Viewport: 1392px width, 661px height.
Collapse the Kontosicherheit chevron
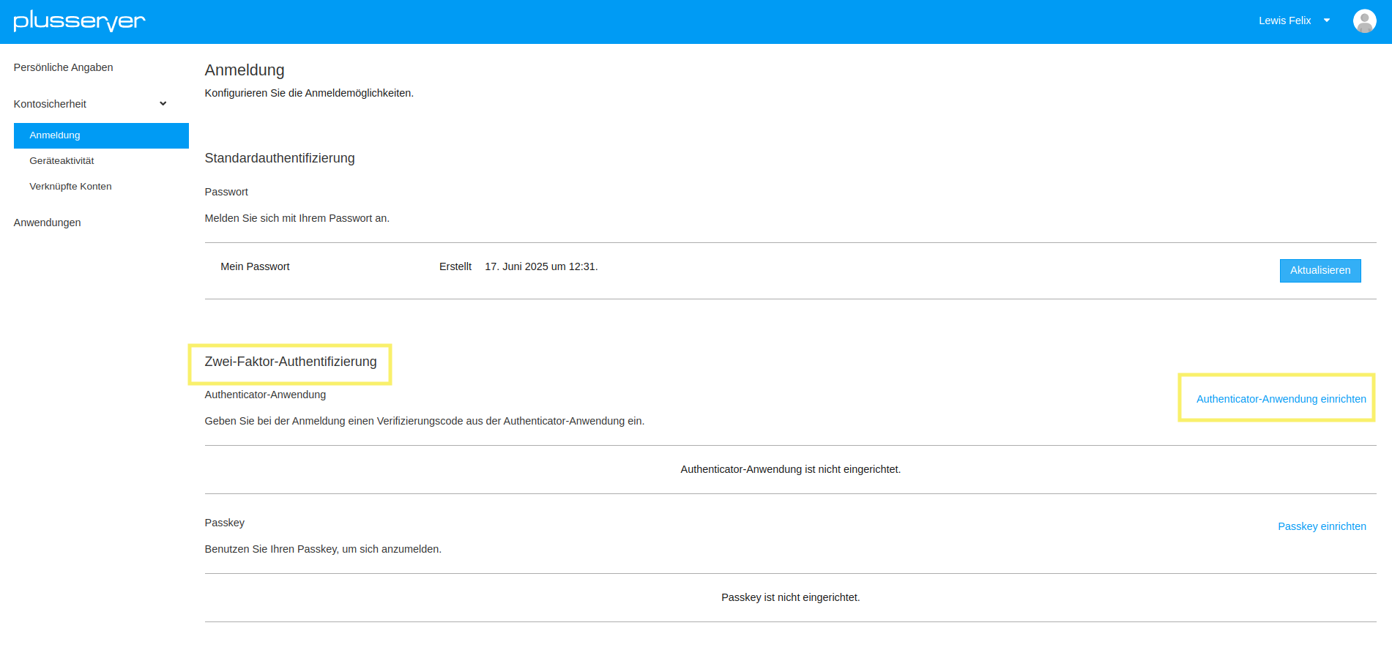point(163,104)
